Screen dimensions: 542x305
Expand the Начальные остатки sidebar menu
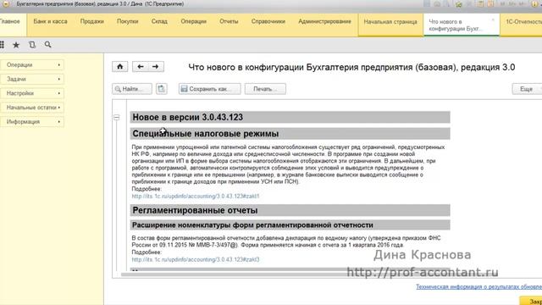point(32,108)
